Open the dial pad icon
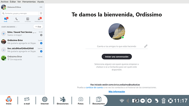Image resolution: width=189 pixels, height=106 pixels. coord(41,13)
